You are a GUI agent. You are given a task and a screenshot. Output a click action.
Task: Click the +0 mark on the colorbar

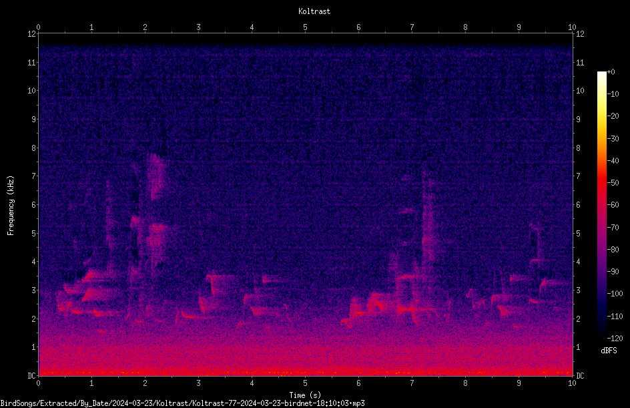(611, 72)
